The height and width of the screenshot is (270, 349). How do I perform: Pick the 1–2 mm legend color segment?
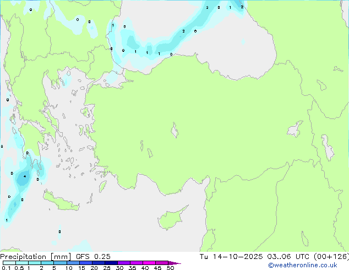point(35,263)
